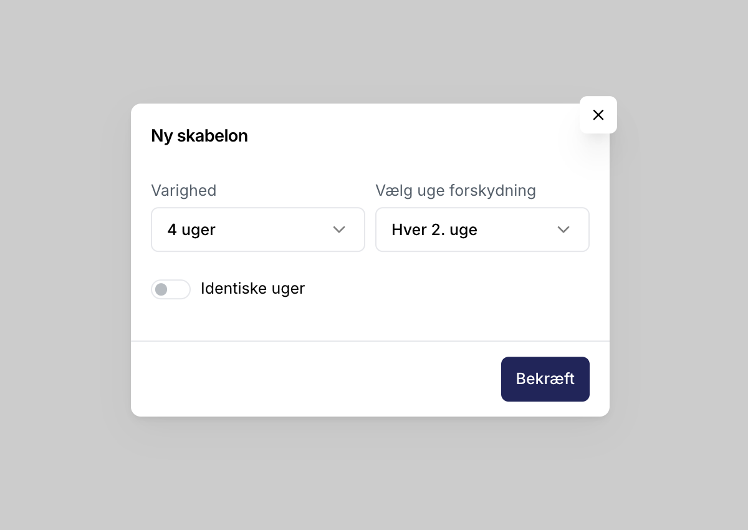Viewport: 748px width, 530px height.
Task: Click the cross icon at the top right corner
Action: coord(598,115)
